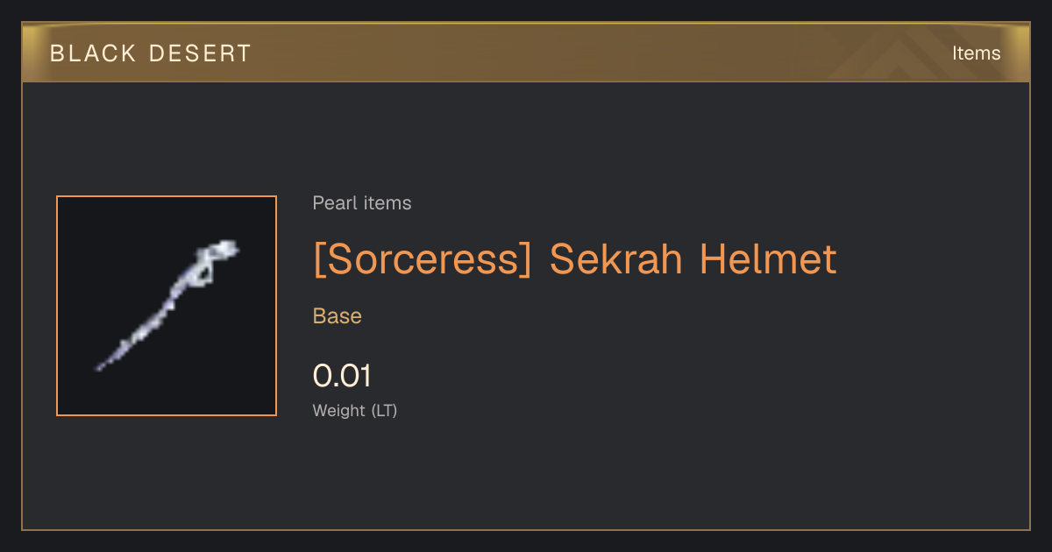The image size is (1052, 552).
Task: Click the BLACK DESERT site title
Action: 151,53
